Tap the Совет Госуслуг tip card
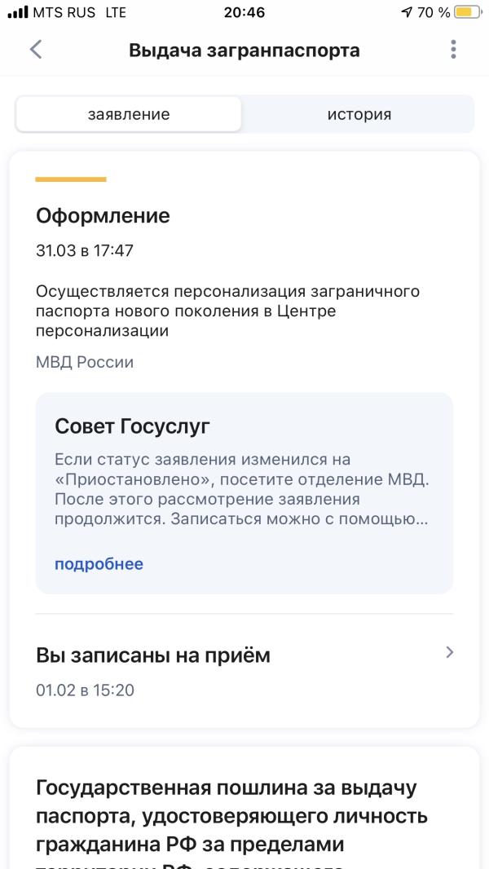Screen dimensions: 489x869 [244, 493]
